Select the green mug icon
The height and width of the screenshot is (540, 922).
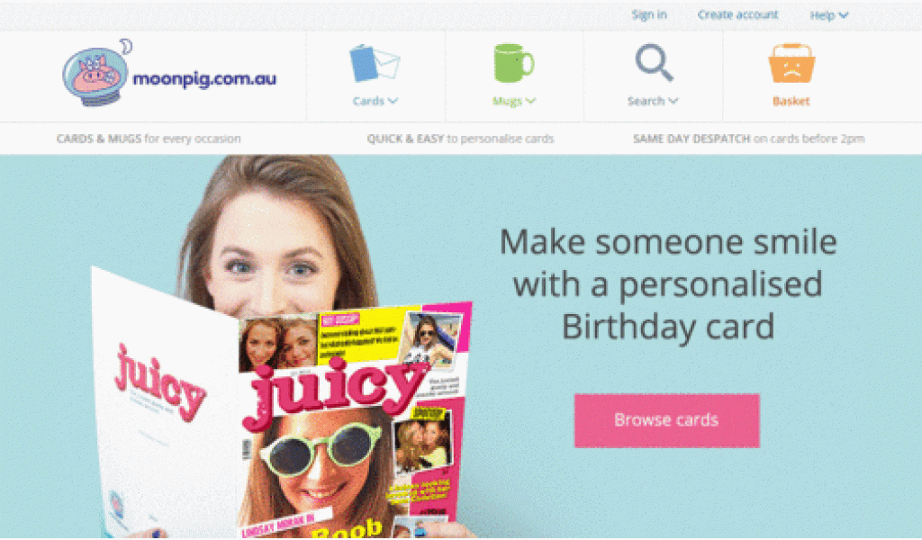pos(513,63)
